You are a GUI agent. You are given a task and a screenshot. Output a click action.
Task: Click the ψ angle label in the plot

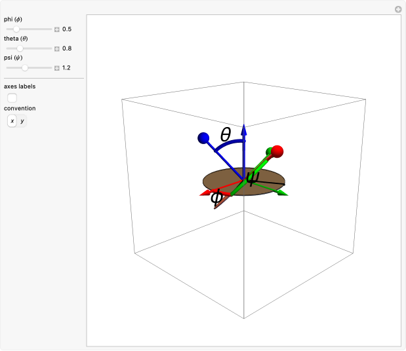pos(253,177)
